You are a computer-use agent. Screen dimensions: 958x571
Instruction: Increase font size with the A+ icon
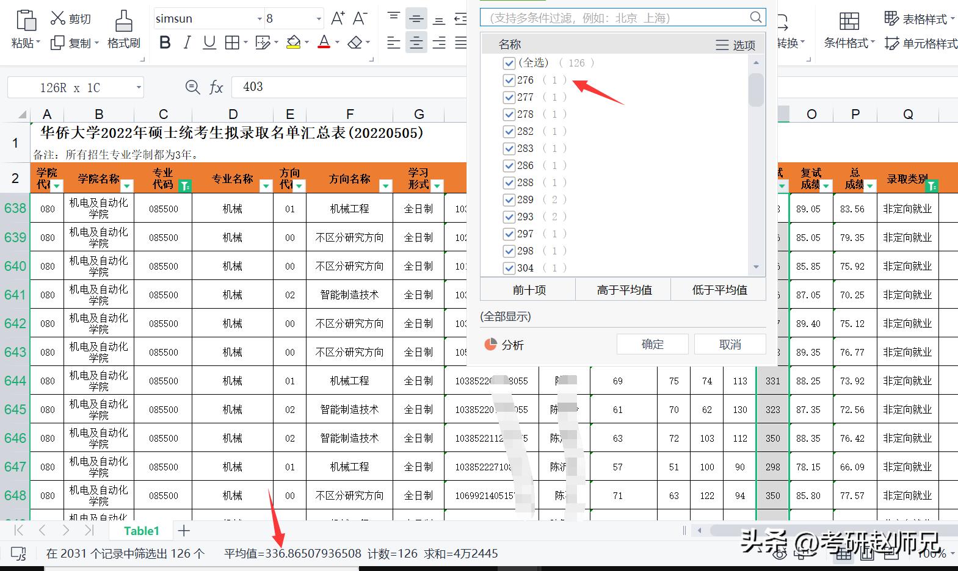pos(338,18)
